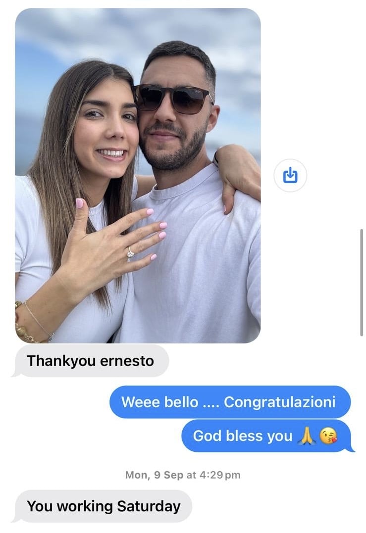
Task: Click the word "Saturday" in the last message
Action: 149,506
